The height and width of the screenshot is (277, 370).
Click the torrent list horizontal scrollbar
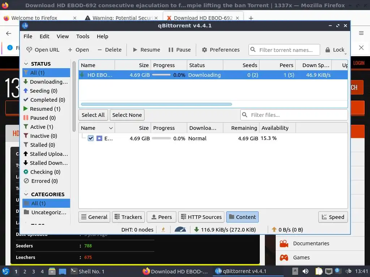pos(156,104)
